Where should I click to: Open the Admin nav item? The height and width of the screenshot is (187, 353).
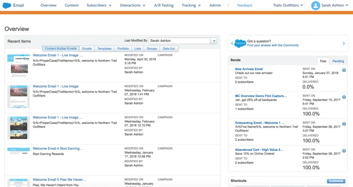tap(215, 5)
